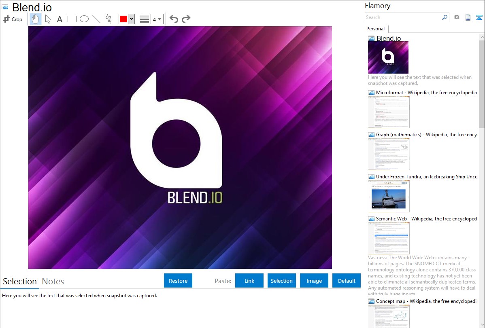The image size is (485, 328).
Task: Choose the text annotation tool
Action: (60, 19)
